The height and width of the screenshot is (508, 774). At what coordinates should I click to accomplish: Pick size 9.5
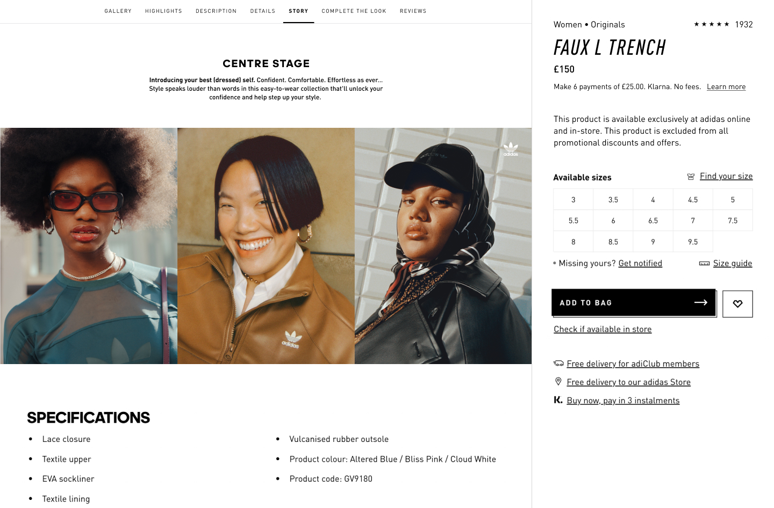pyautogui.click(x=693, y=242)
